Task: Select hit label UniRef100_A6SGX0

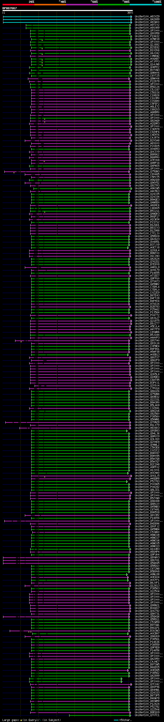Action: [x=147, y=143]
